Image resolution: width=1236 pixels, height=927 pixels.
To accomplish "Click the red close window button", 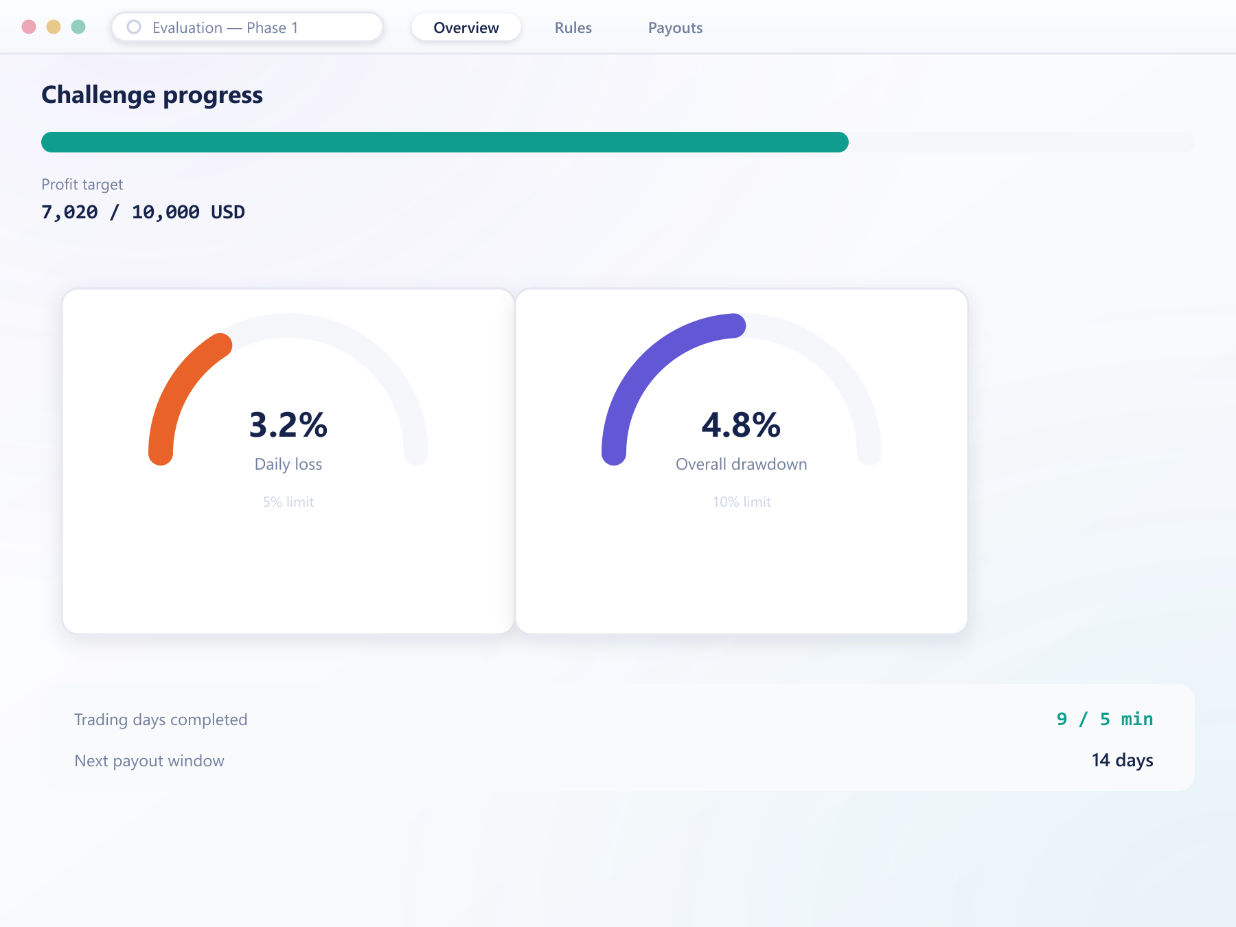I will (29, 27).
